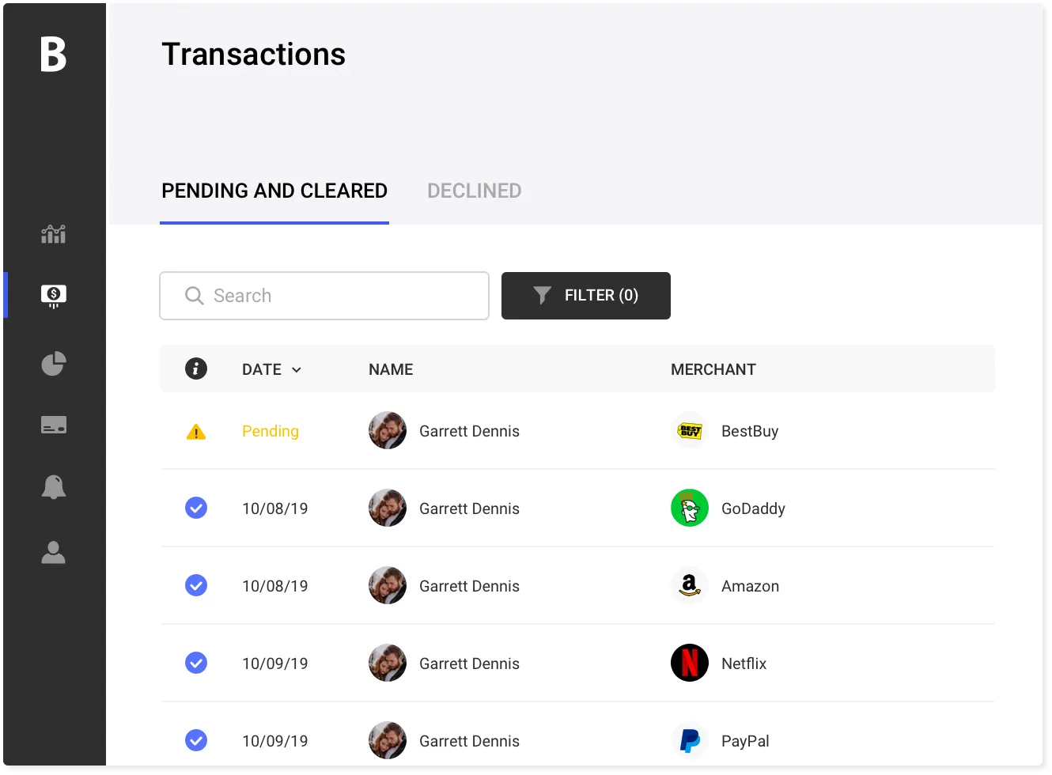Click the PayPal merchant logo
Screen dimensions: 1052x775
[689, 740]
